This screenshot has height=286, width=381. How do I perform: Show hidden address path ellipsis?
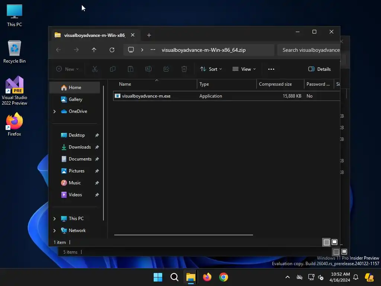153,50
